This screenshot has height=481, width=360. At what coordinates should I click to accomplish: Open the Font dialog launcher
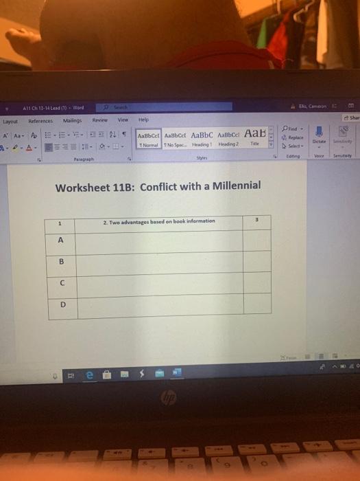click(x=39, y=159)
